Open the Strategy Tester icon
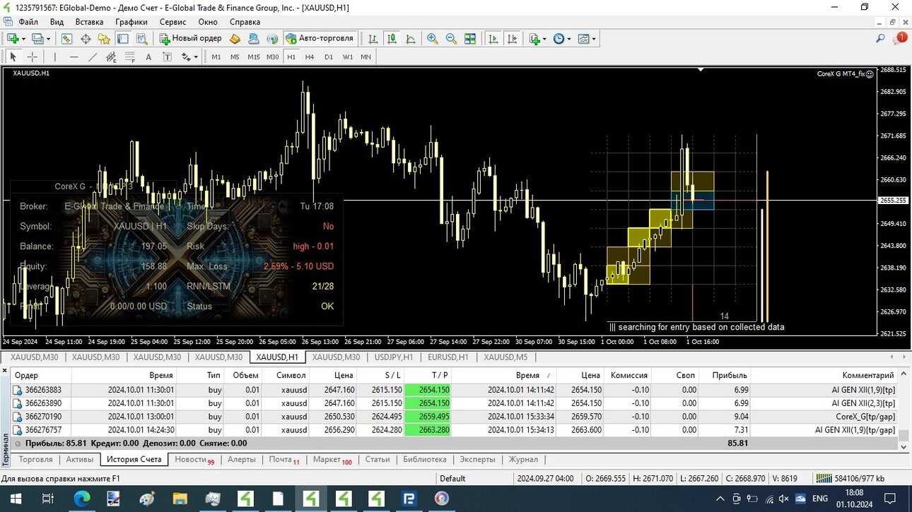Image resolution: width=912 pixels, height=512 pixels. click(141, 39)
